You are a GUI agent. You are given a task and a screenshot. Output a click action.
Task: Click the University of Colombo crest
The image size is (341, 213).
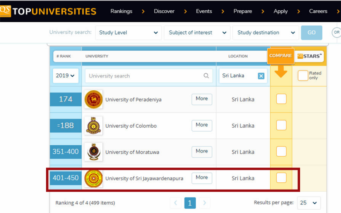tap(93, 126)
